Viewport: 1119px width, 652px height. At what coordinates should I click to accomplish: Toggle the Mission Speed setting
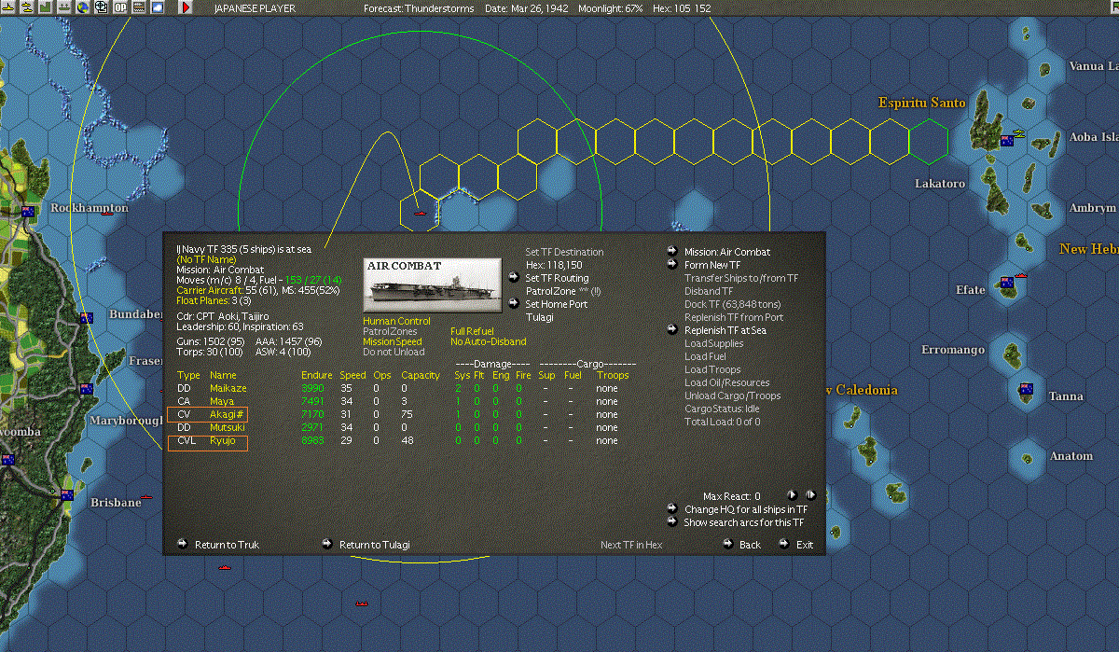point(392,341)
